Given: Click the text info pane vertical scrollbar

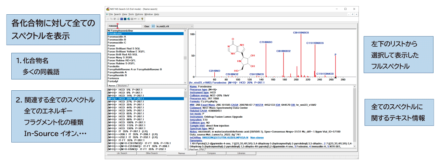Looking at the screenshot, I should pos(354,116).
